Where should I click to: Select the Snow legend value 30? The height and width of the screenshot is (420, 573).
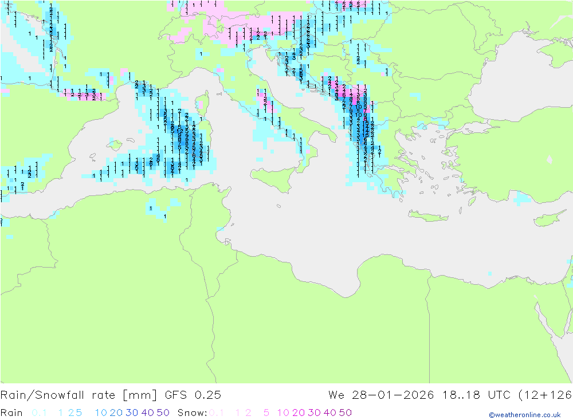(314, 413)
